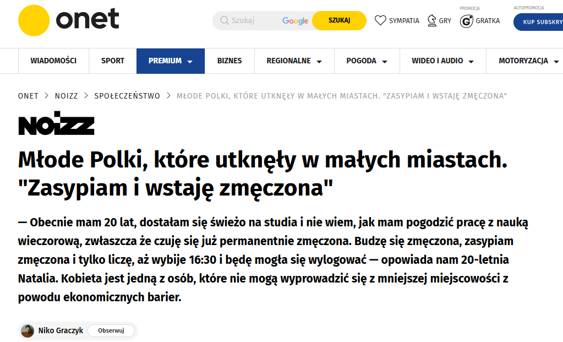Toggle Obserwuj for author Niko Graczyk
The height and width of the screenshot is (342, 563).
coord(111,331)
